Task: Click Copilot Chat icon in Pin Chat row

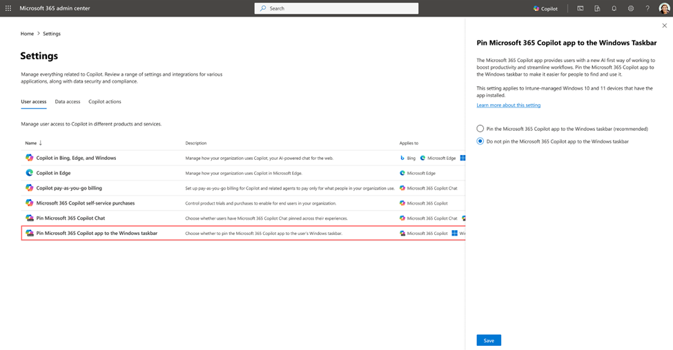Action: tap(402, 218)
